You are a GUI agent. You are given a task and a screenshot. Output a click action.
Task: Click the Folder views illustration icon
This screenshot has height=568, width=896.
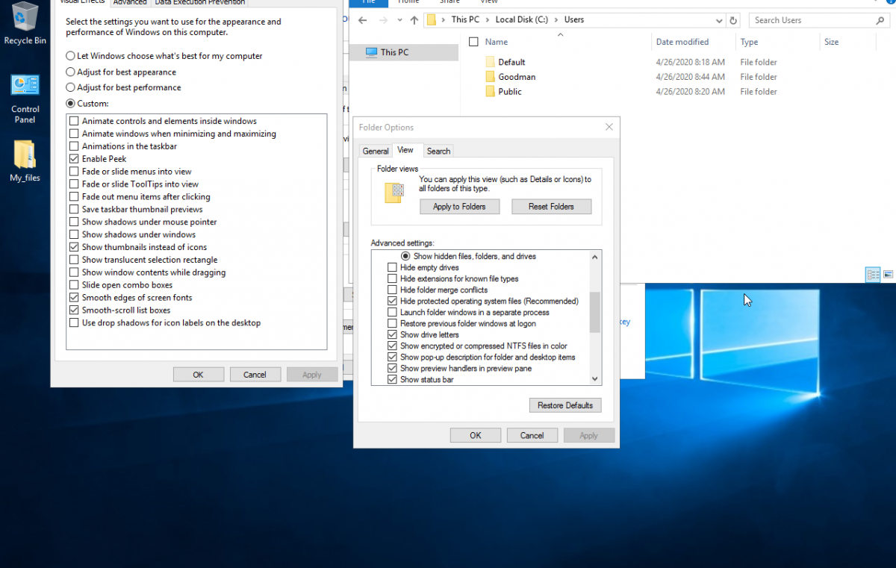[x=394, y=193]
